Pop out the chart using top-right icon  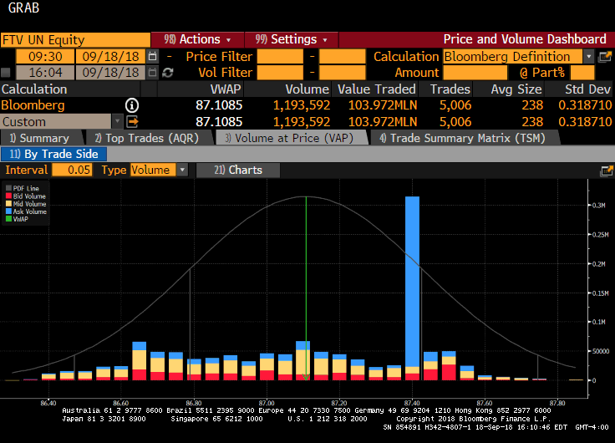coord(607,171)
